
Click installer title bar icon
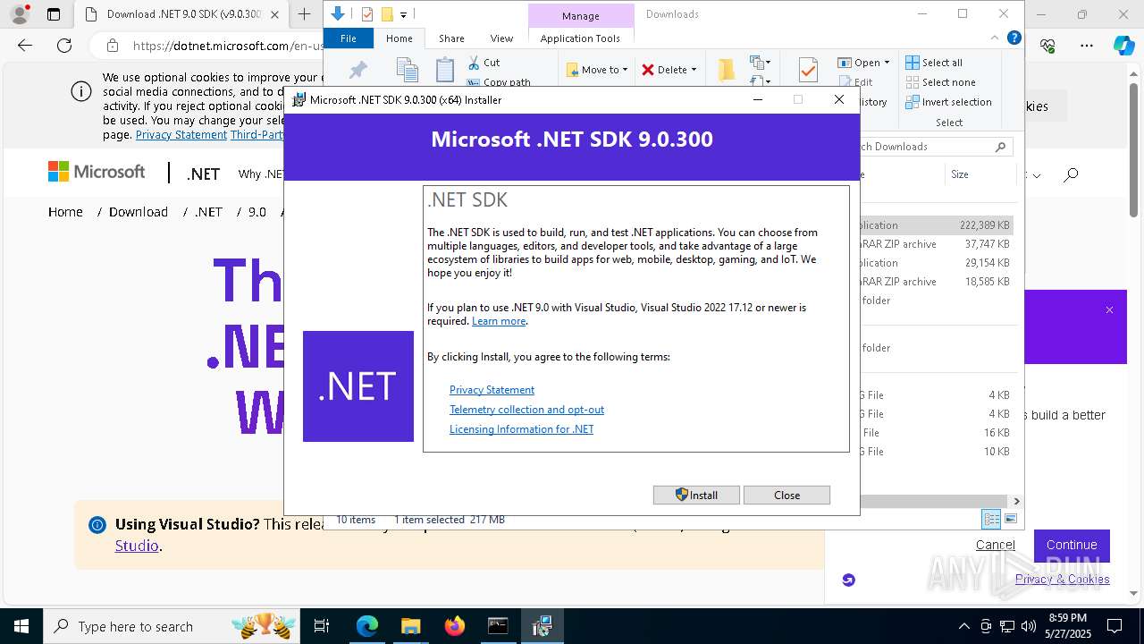coord(299,100)
